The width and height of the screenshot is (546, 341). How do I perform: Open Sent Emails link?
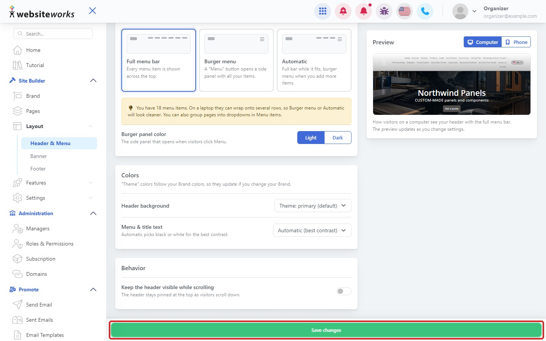click(39, 320)
